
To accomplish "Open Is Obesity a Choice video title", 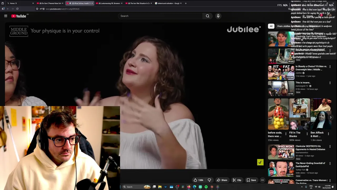I will [x=311, y=68].
